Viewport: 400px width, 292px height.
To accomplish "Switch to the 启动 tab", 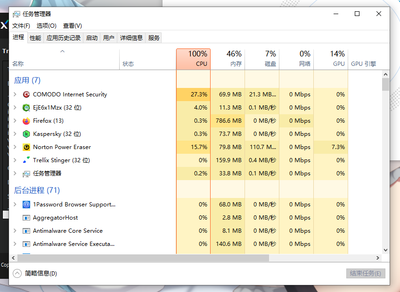I will tap(92, 38).
